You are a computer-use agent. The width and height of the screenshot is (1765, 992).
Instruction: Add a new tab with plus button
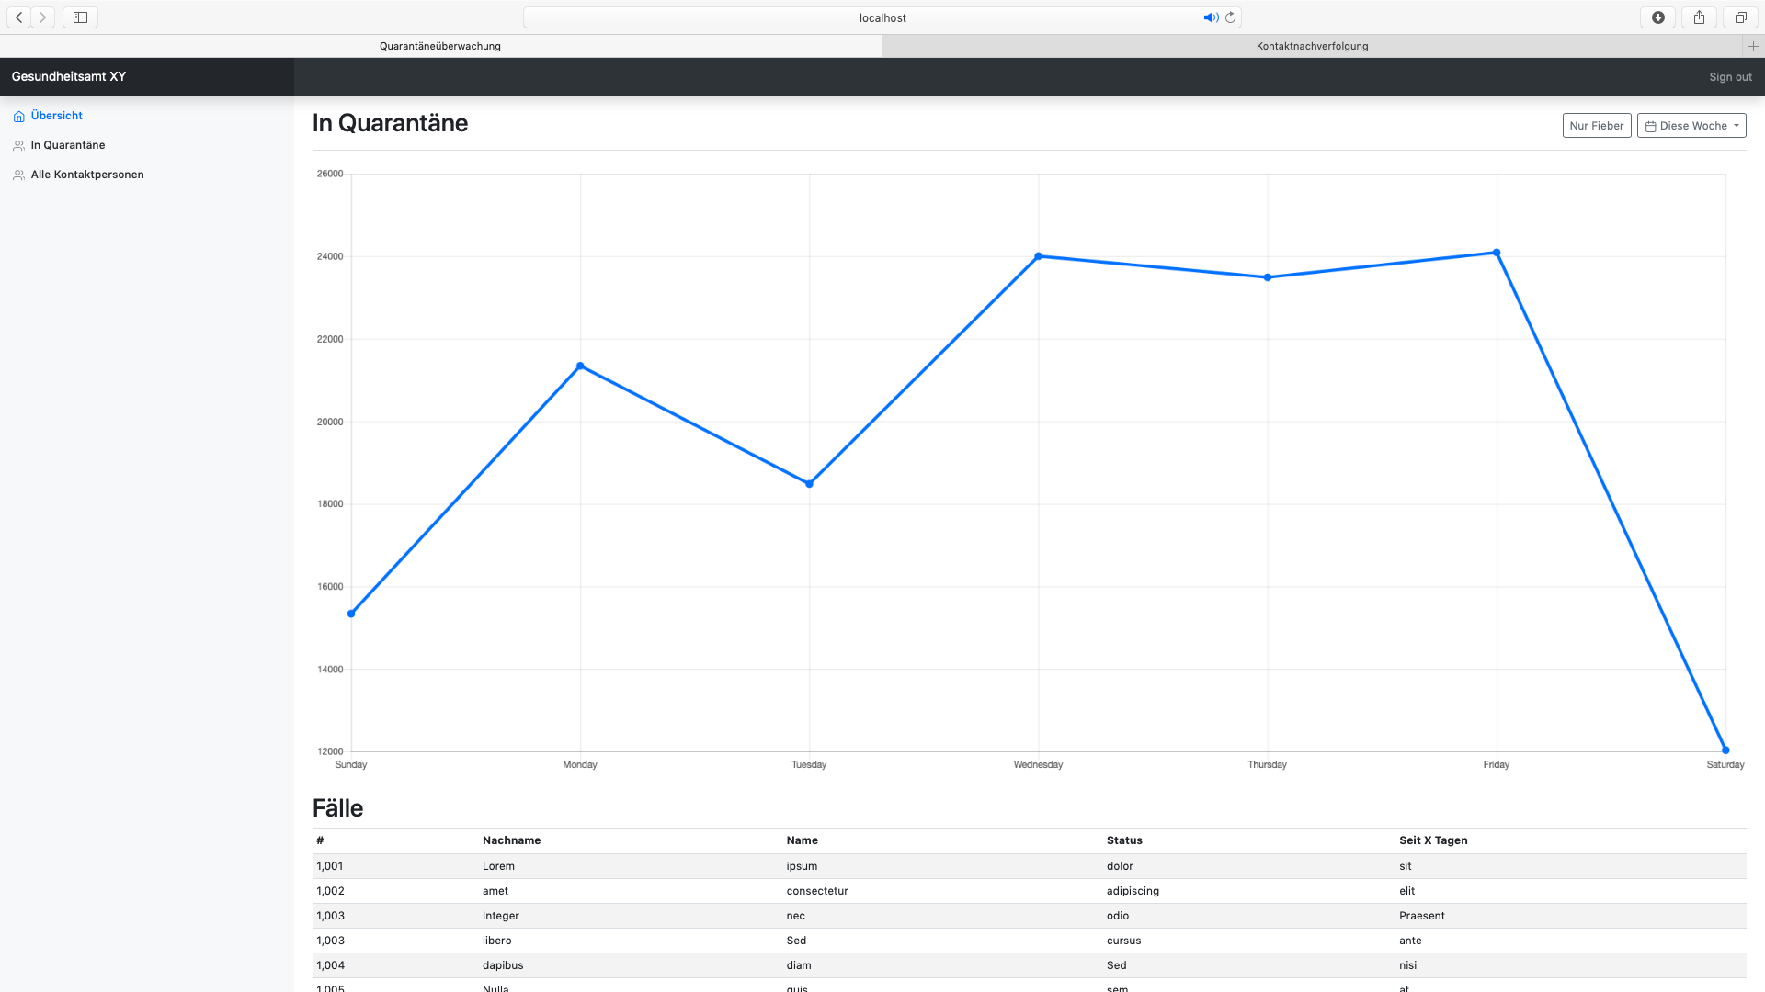(x=1753, y=46)
